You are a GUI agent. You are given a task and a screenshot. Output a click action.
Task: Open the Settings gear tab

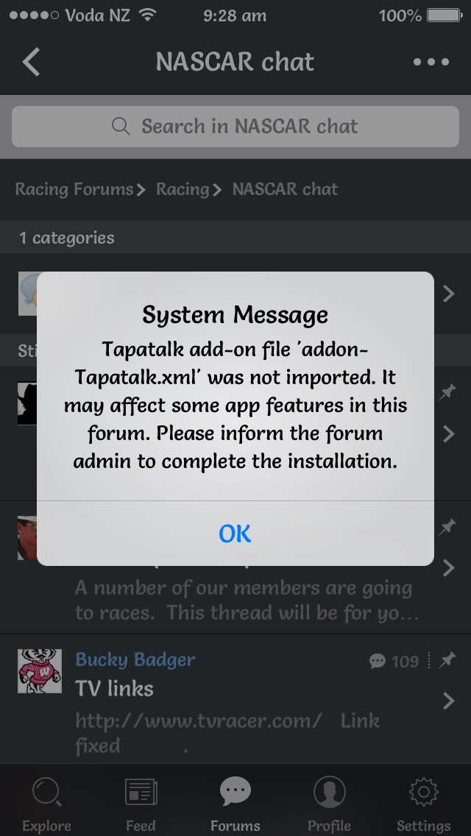(x=423, y=804)
